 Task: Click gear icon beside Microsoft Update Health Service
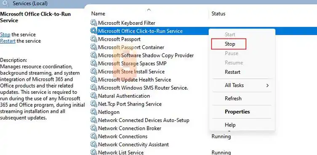point(93,80)
